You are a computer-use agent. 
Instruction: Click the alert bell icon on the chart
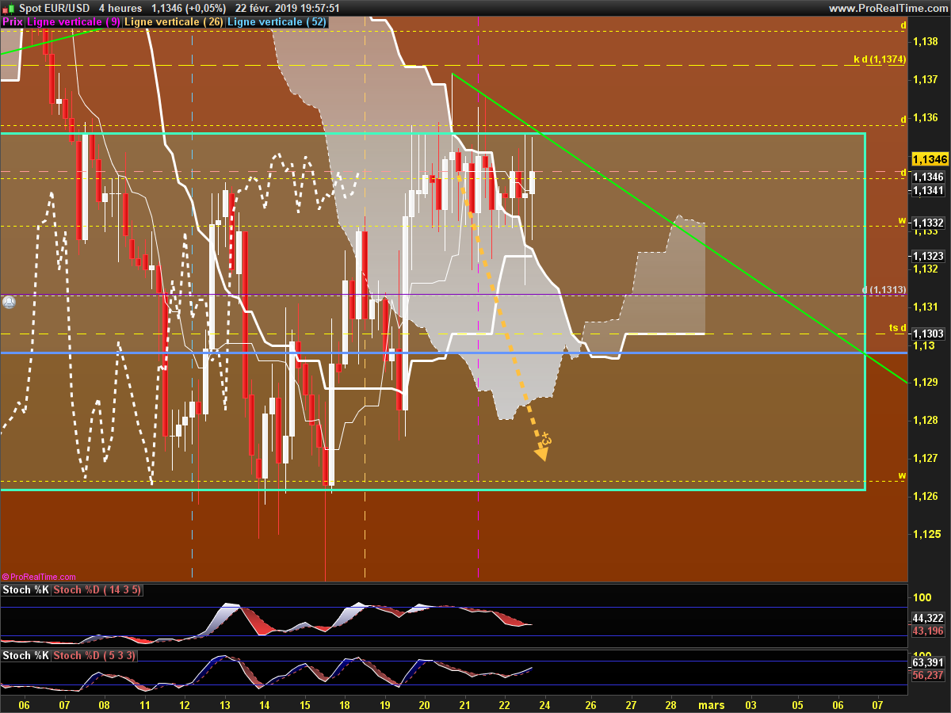(9, 302)
